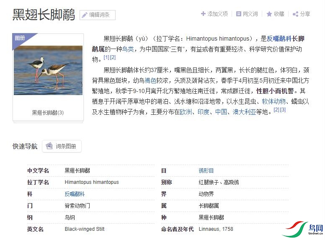This screenshot has width=325, height=240.
Task: Click the value Linnaeus, 1758
Action: (216, 229)
